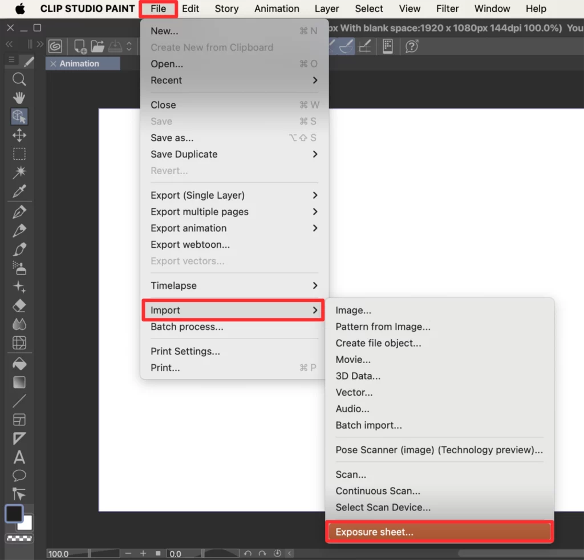This screenshot has width=584, height=560.
Task: Click the Open file folder icon
Action: coord(98,46)
